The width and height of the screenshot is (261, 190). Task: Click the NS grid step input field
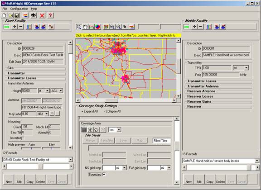pyautogui.click(x=109, y=168)
